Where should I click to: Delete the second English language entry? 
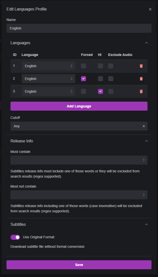[141, 79]
